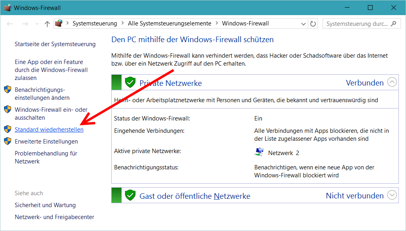Click the firewall icon in address bar

pyautogui.click(x=59, y=23)
